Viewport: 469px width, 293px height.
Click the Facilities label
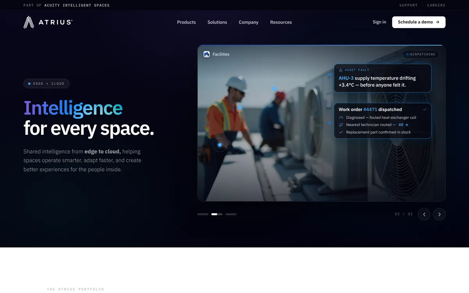tap(221, 54)
